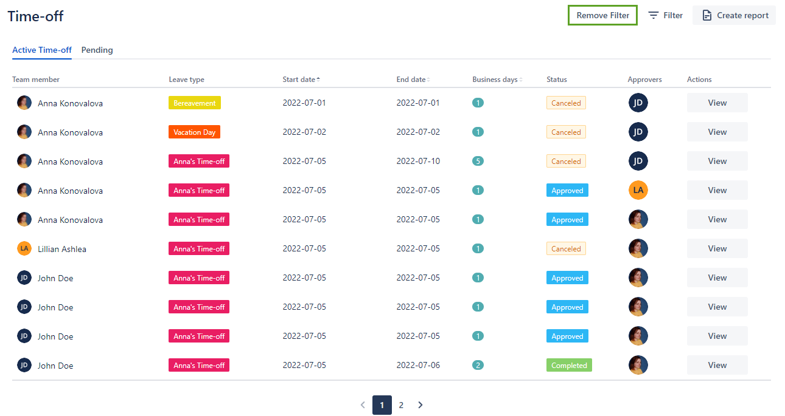The width and height of the screenshot is (785, 416).
Task: Click the LA approver avatar
Action: click(x=638, y=190)
